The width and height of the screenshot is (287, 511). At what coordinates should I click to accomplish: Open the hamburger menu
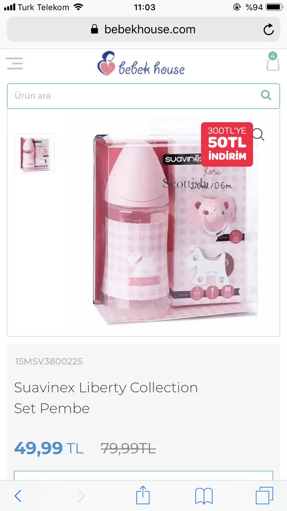(x=14, y=63)
